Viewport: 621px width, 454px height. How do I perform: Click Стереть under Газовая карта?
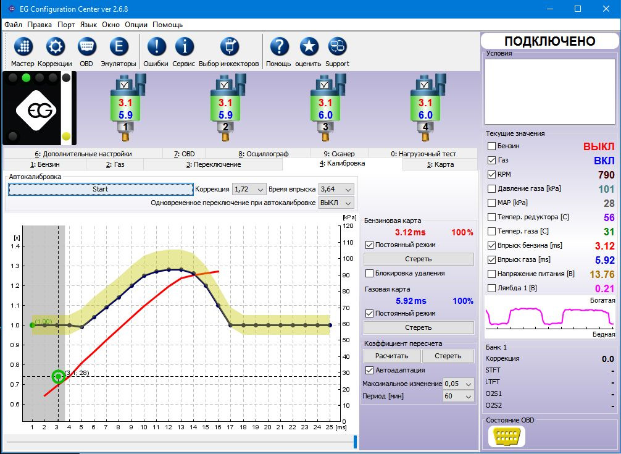point(419,327)
